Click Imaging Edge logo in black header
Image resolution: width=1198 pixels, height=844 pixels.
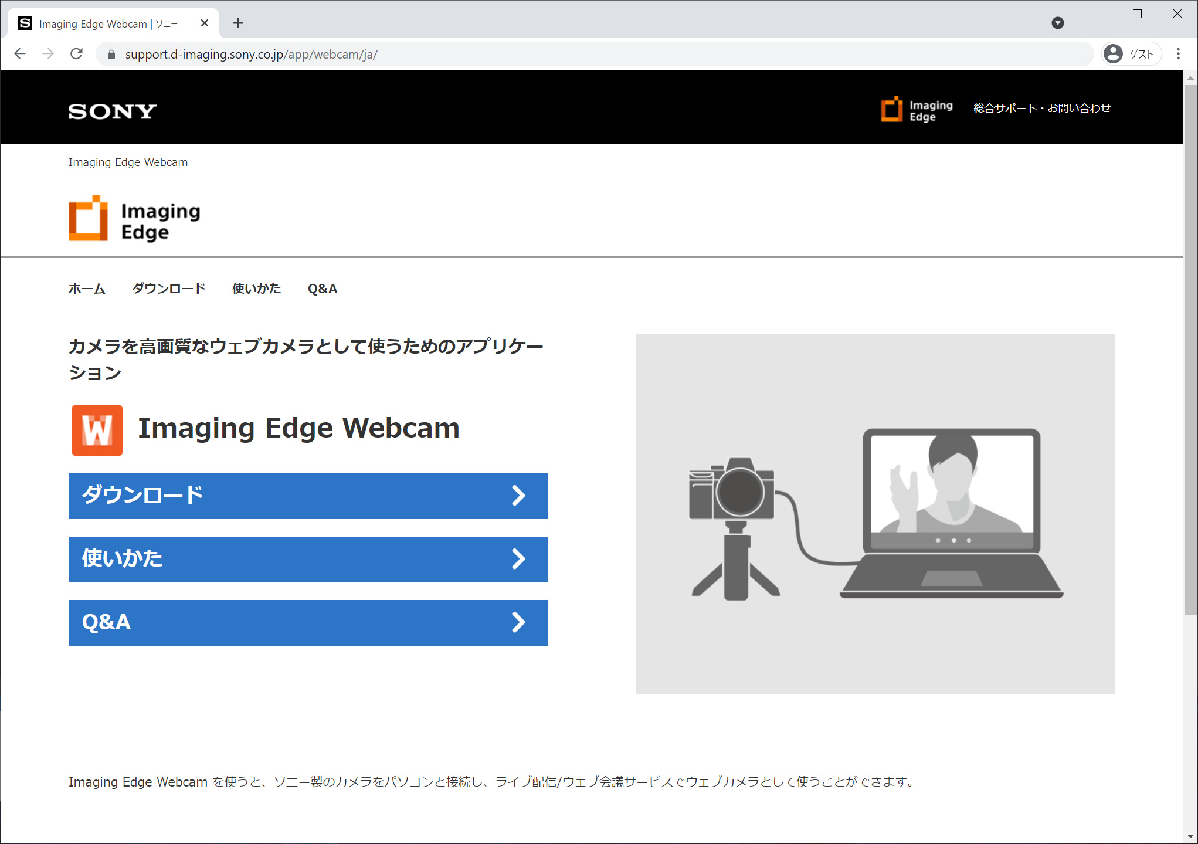point(917,110)
